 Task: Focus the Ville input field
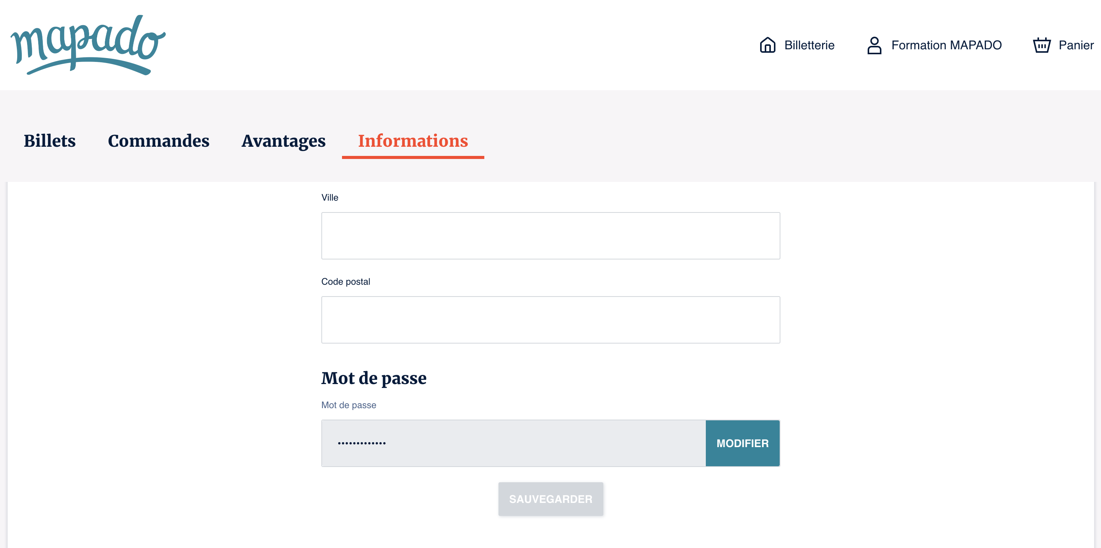550,235
